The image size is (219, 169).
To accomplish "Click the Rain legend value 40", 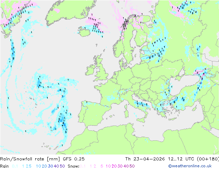I will [x=56, y=166].
